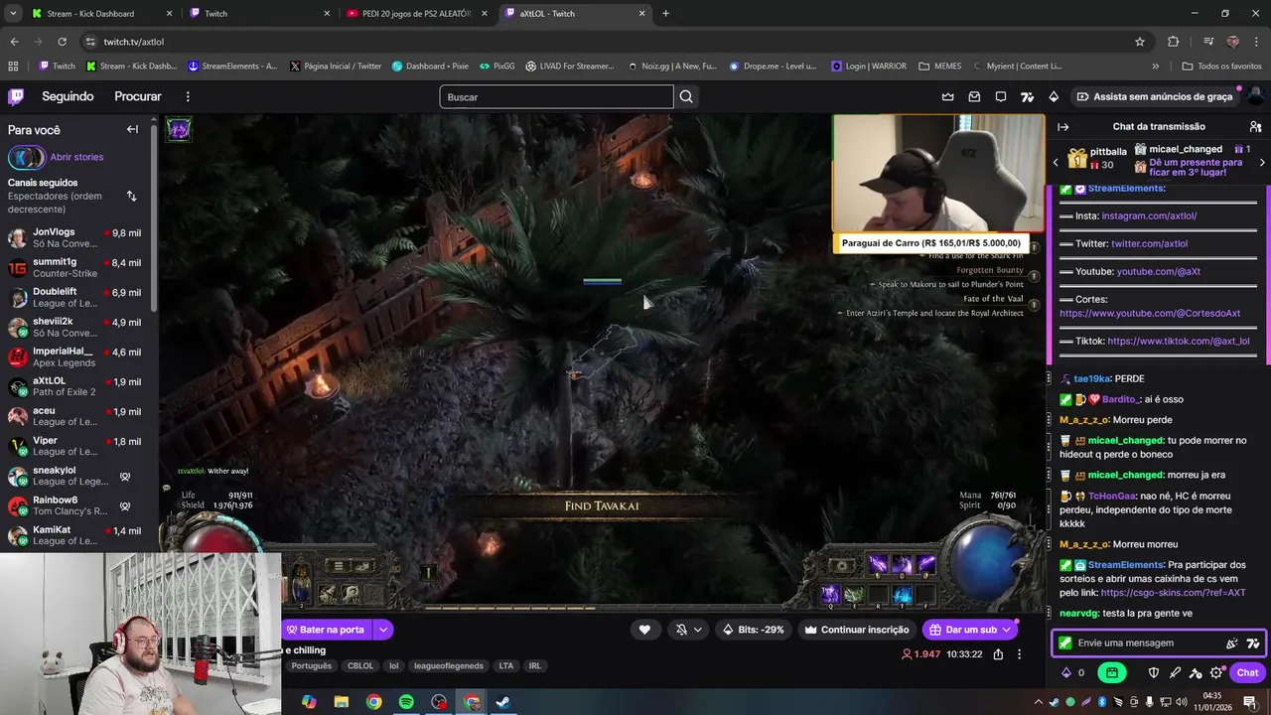
Task: Open the instagram.com/axtlol link
Action: [1149, 215]
